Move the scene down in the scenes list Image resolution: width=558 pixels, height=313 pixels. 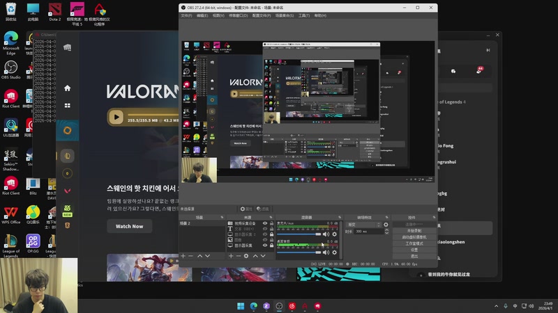207,256
